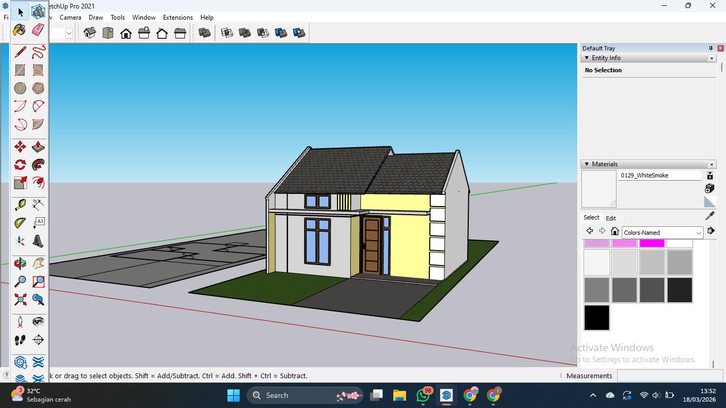Image resolution: width=726 pixels, height=408 pixels.
Task: Switch to Iso view house icon
Action: (89, 33)
